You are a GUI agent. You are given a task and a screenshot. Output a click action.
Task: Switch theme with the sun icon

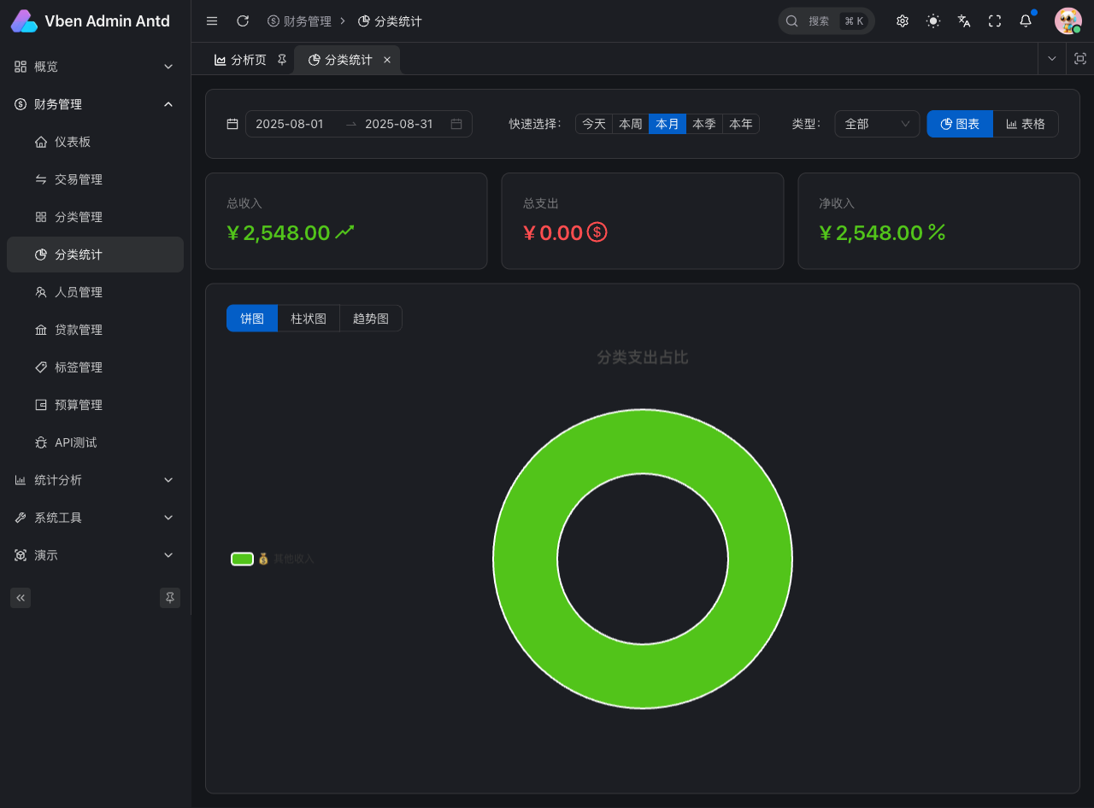point(933,21)
